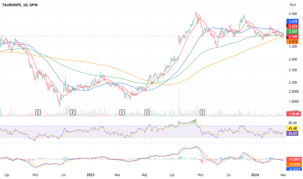Select the orange 3.533 moving average label
The height and width of the screenshot is (179, 303).
coord(293,42)
